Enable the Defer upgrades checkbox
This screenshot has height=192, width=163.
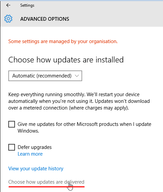tap(12, 147)
